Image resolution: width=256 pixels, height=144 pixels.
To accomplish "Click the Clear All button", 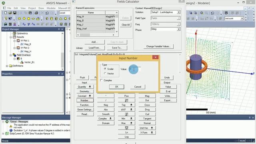I will [x=126, y=25].
